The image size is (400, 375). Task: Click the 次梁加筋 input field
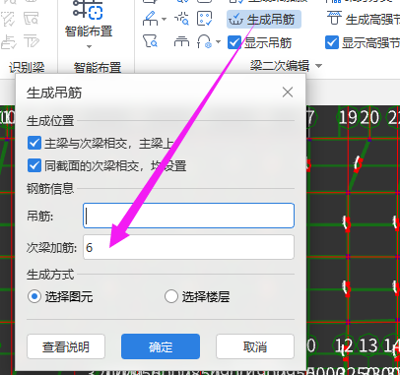click(188, 247)
